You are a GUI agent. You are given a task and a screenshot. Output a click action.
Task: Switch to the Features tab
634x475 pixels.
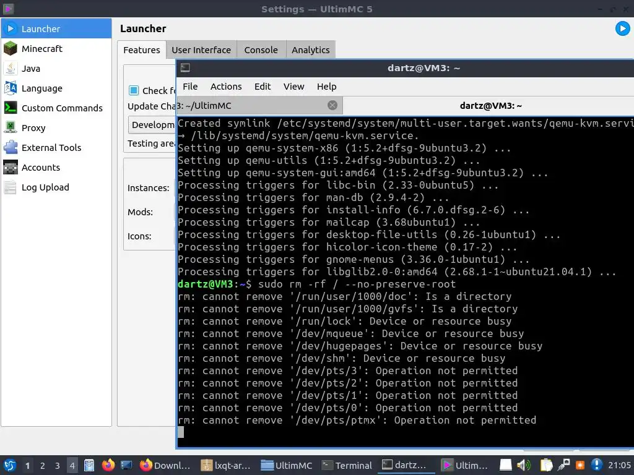click(142, 49)
